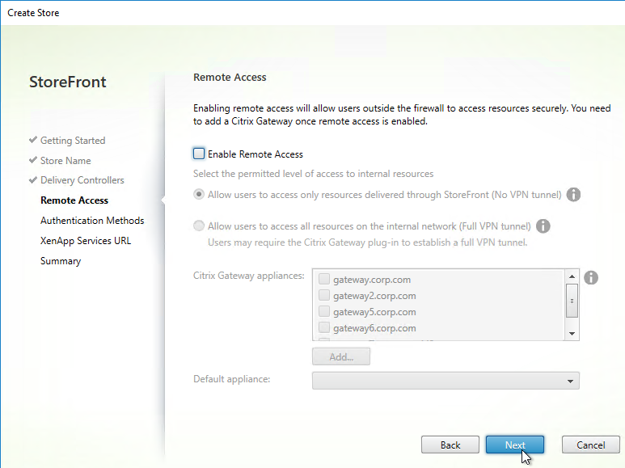Image resolution: width=625 pixels, height=468 pixels.
Task: Click the Cancel button
Action: (591, 445)
